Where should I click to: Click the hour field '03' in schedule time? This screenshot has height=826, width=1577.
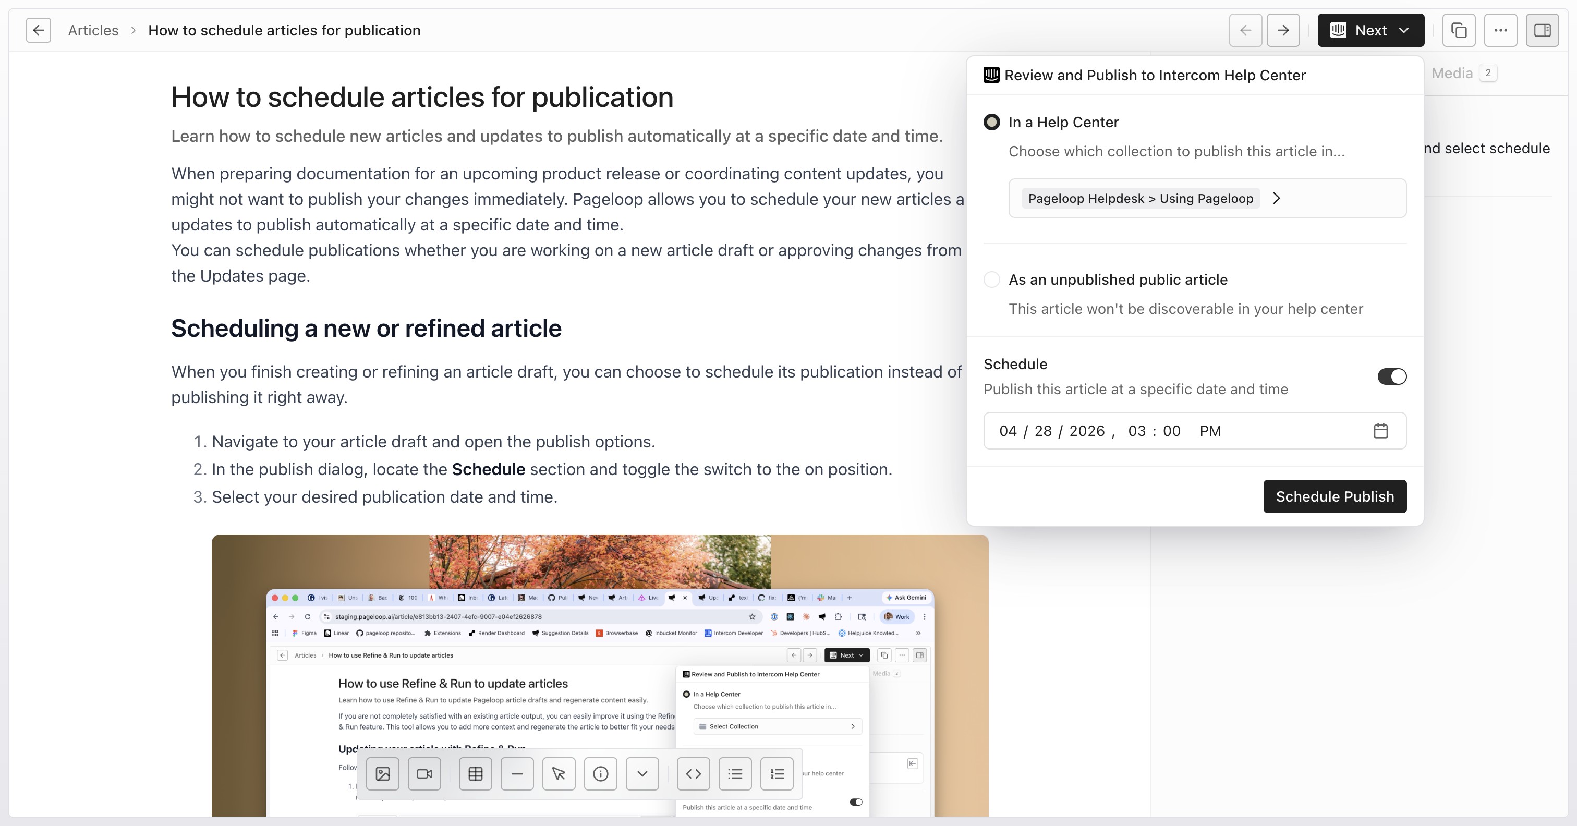(x=1137, y=431)
